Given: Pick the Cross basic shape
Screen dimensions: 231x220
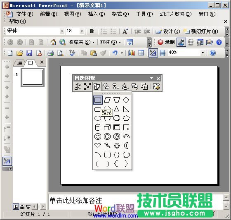Looking at the screenshot, I should click(x=117, y=118).
